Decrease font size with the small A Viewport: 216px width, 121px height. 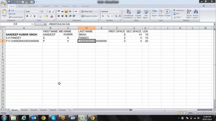[53, 12]
